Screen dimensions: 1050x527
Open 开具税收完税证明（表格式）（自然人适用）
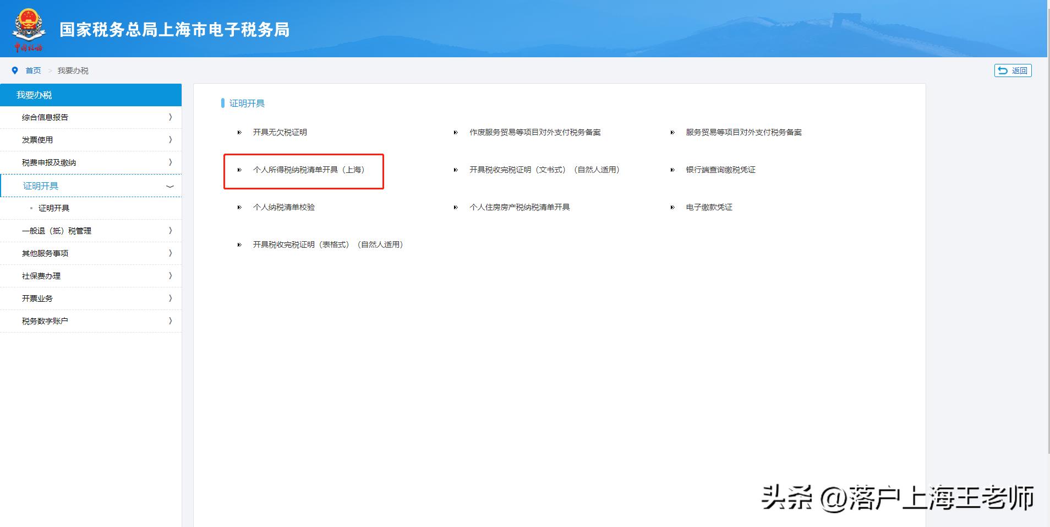[328, 245]
